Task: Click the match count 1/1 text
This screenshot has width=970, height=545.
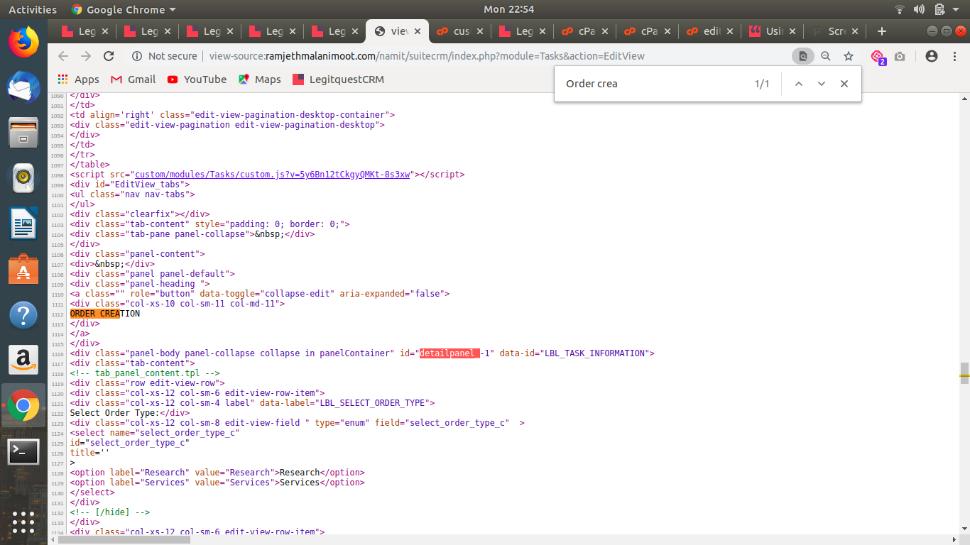Action: click(762, 84)
